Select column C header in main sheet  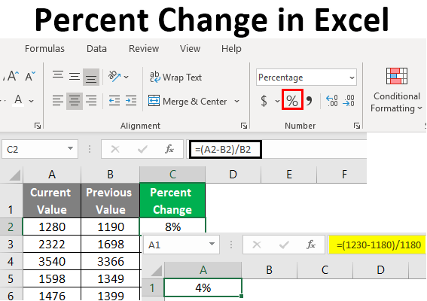click(x=172, y=175)
